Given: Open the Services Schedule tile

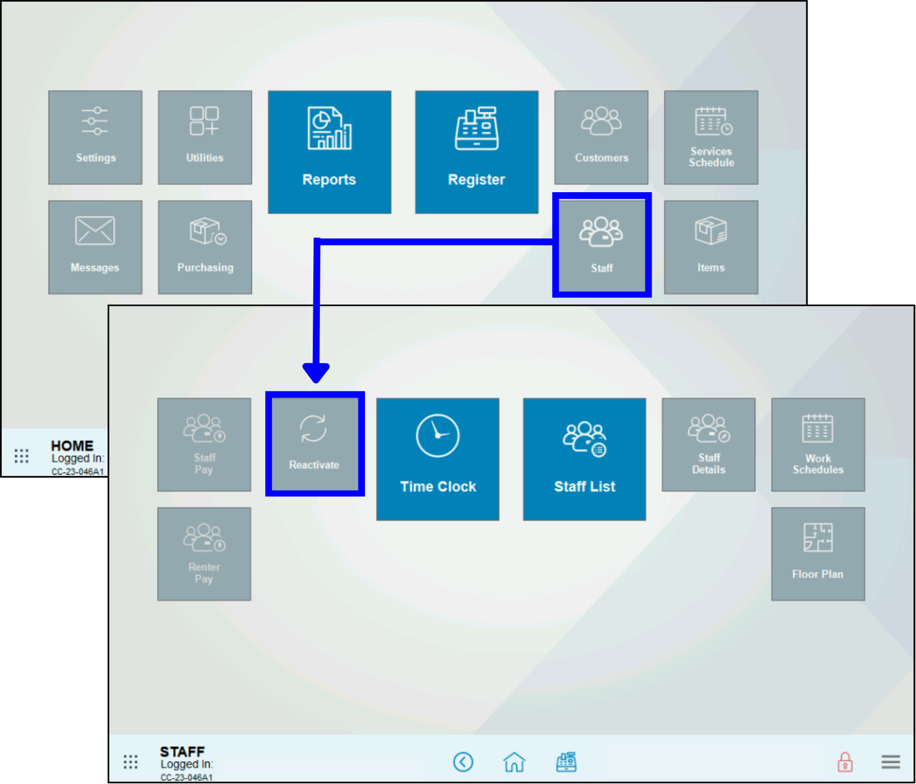Looking at the screenshot, I should 711,137.
